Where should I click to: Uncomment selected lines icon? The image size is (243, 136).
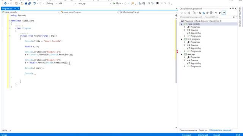click(152, 3)
